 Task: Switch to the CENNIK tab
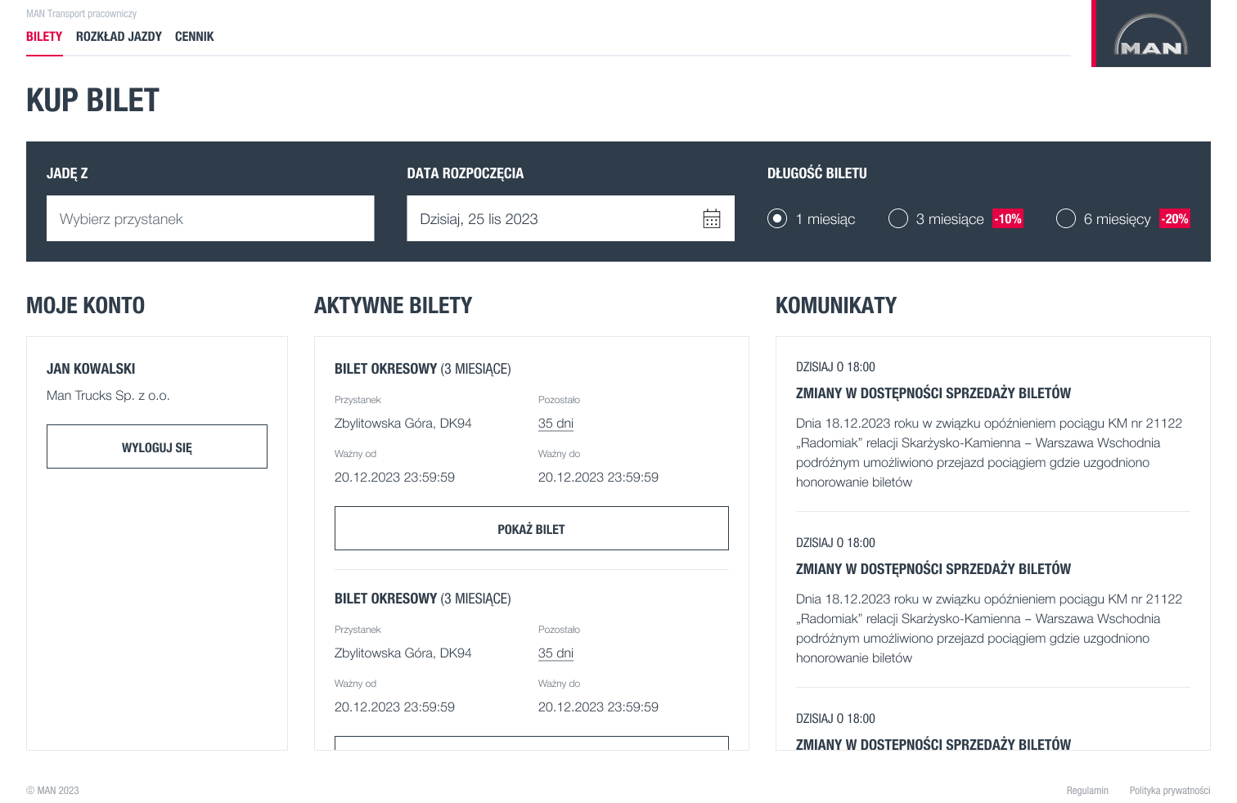[194, 37]
